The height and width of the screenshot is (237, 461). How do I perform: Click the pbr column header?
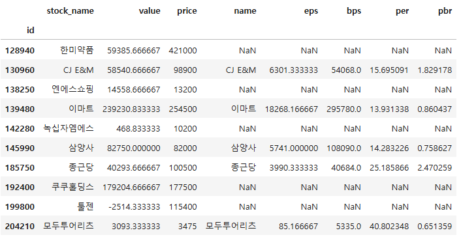pos(445,12)
